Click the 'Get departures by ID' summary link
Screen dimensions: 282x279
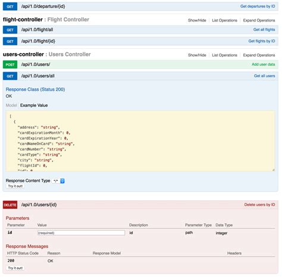[258, 7]
